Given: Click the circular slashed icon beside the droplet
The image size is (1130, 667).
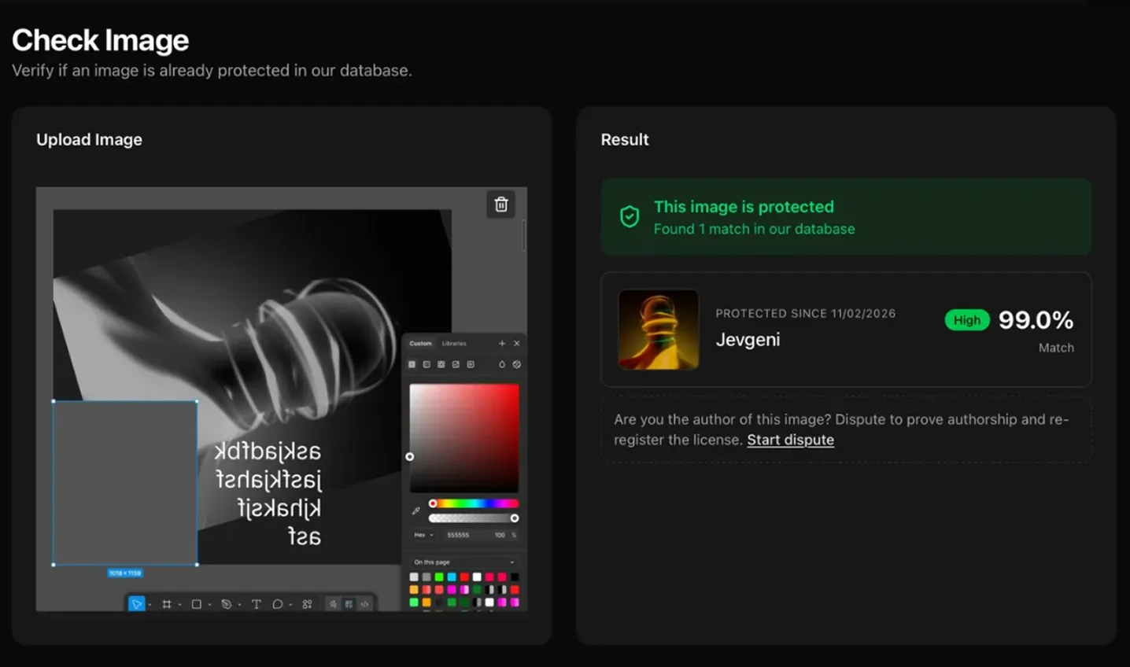Looking at the screenshot, I should pos(517,364).
